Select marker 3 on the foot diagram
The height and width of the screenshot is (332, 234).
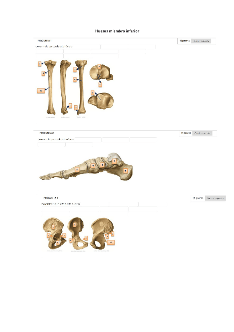102,164
